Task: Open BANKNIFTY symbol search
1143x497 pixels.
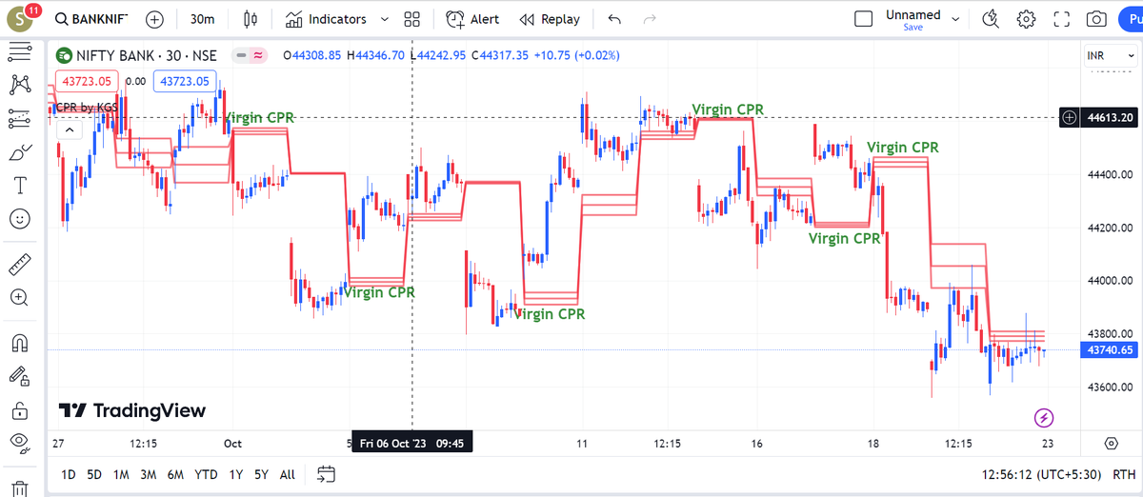Action: click(90, 19)
